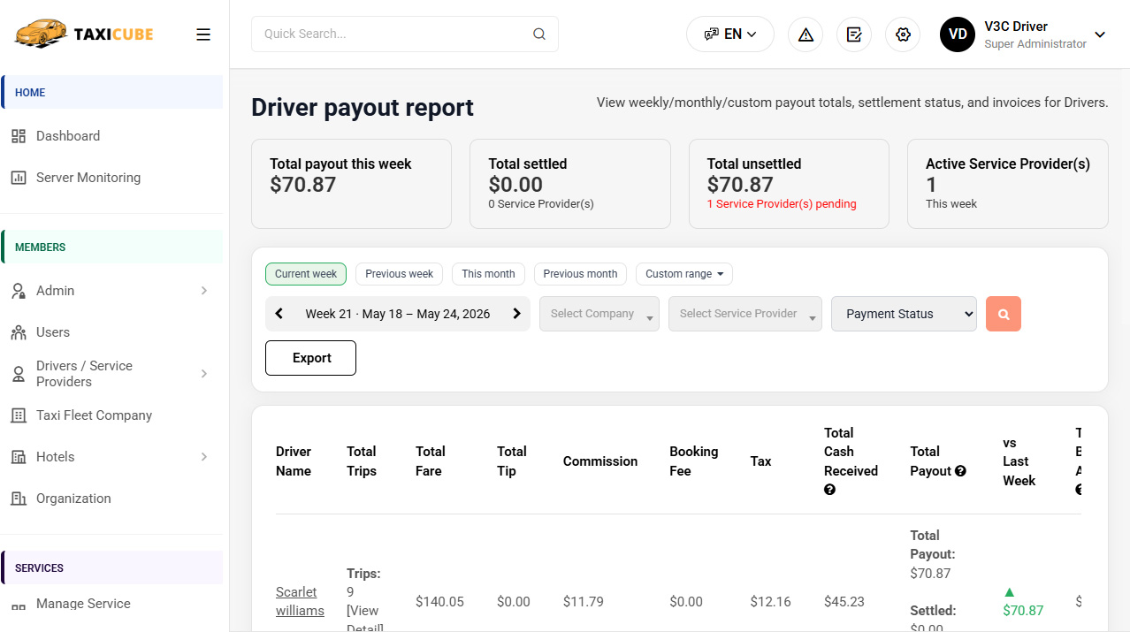Click help icon under Total Cash Received
This screenshot has width=1130, height=632.
(829, 490)
